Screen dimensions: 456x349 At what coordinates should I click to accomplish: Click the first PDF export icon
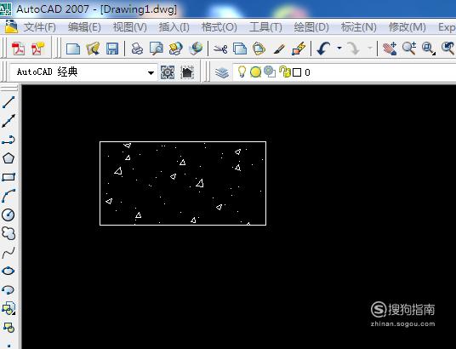click(x=19, y=49)
